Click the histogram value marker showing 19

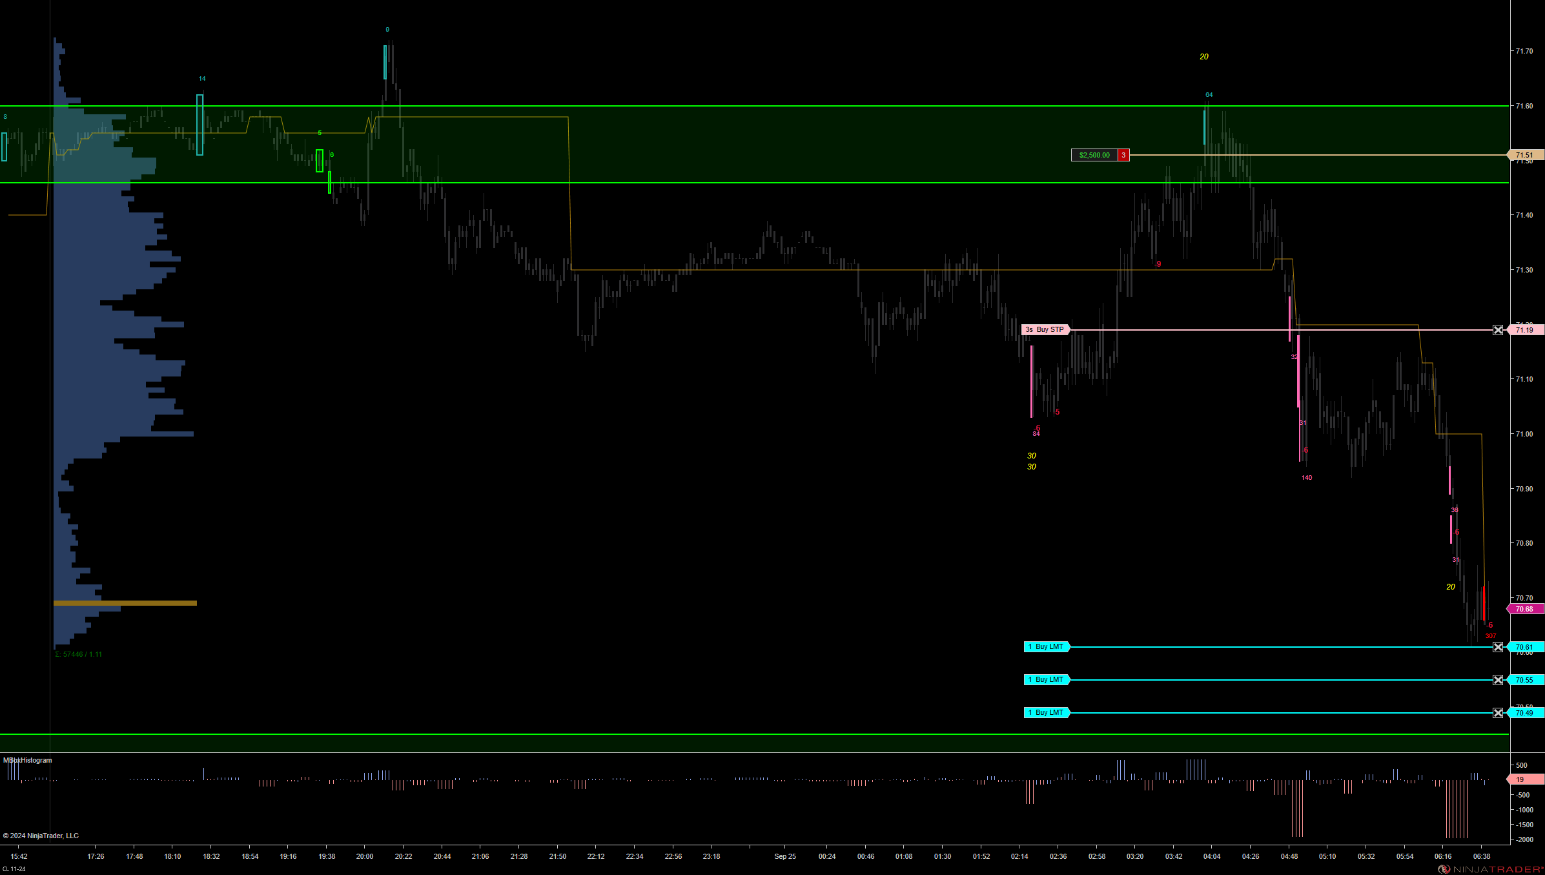[x=1524, y=779]
